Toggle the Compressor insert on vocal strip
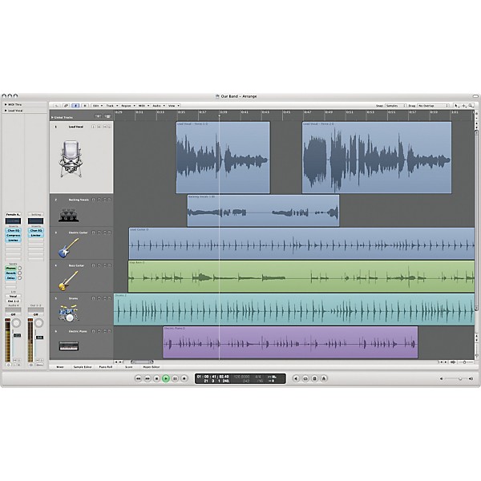Viewport: 481px width, 481px height. tap(13, 235)
